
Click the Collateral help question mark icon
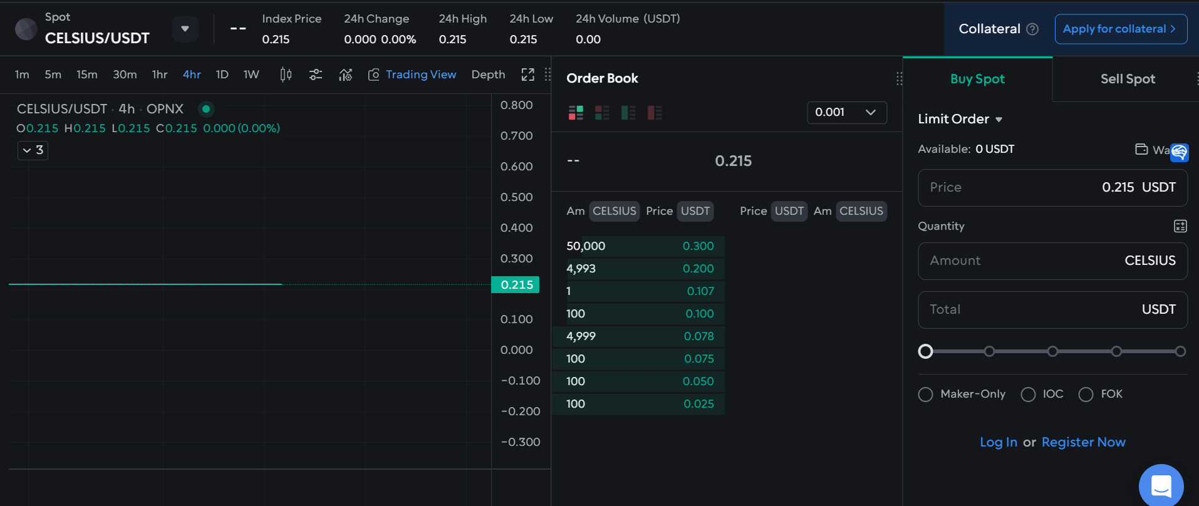point(1032,29)
